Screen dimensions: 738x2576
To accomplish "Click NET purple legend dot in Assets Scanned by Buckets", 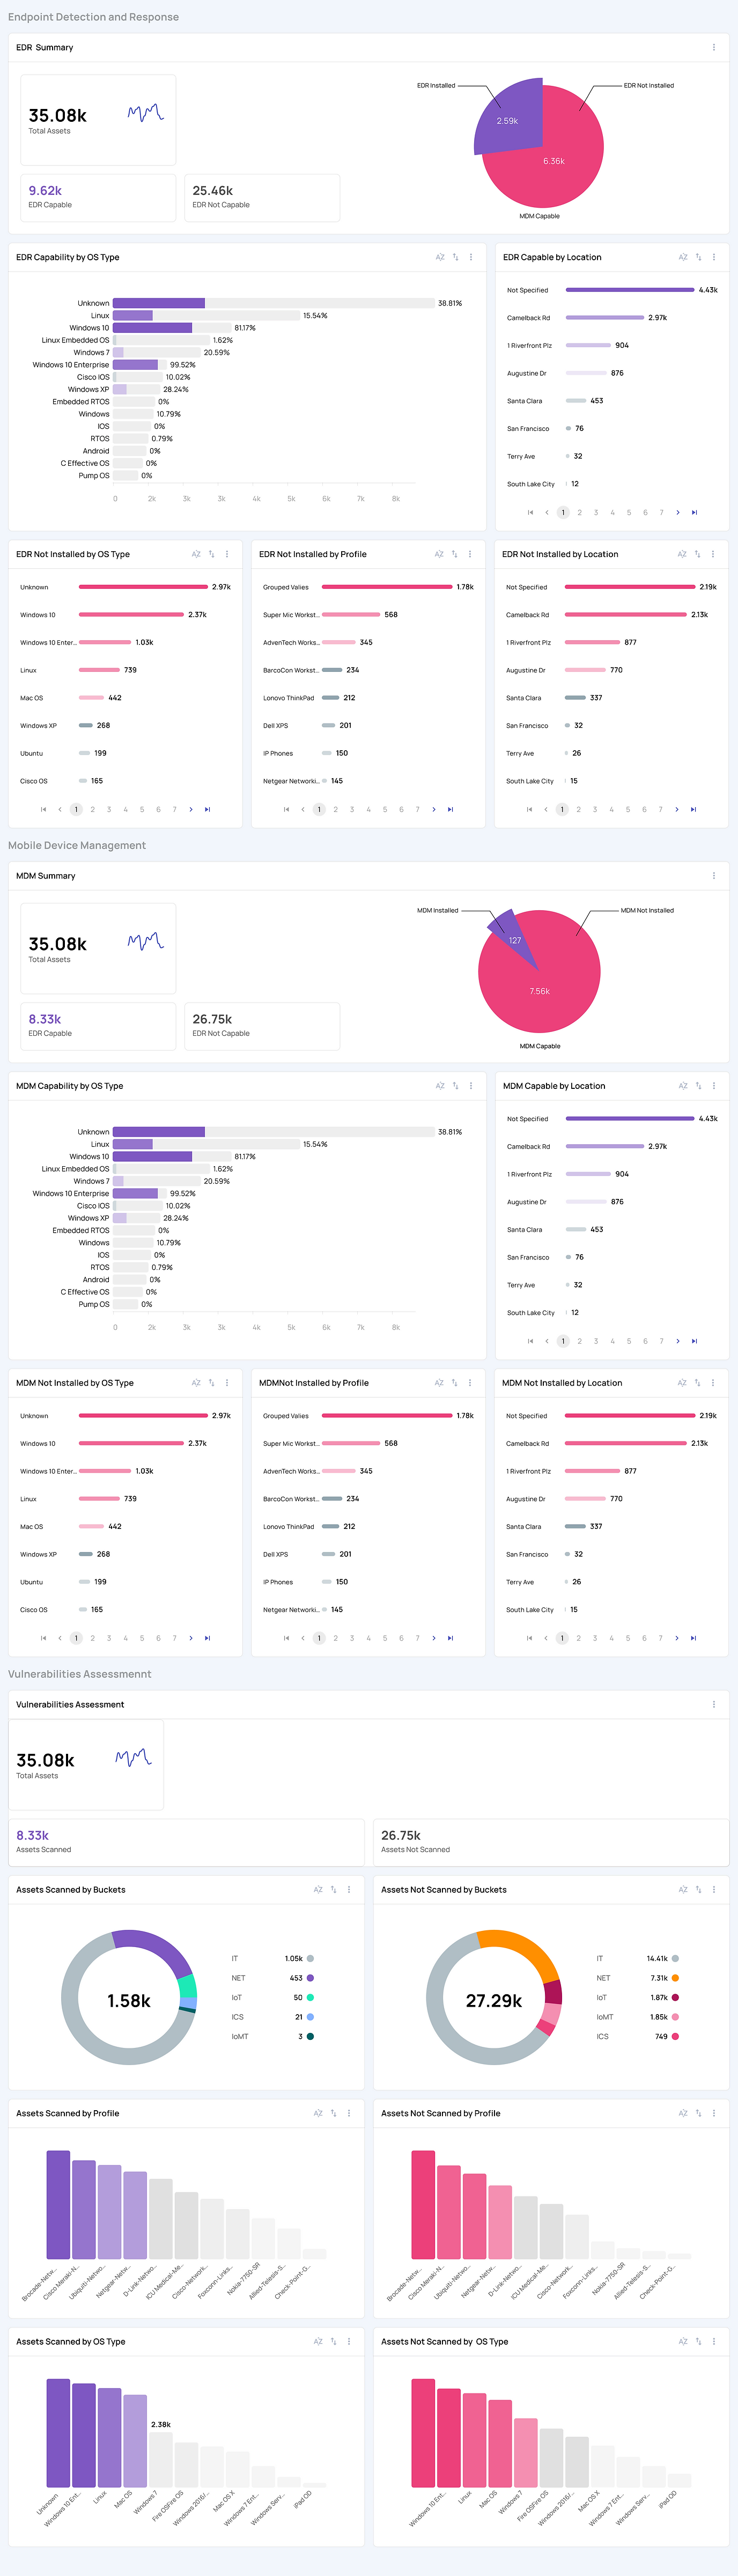I will coord(310,1978).
